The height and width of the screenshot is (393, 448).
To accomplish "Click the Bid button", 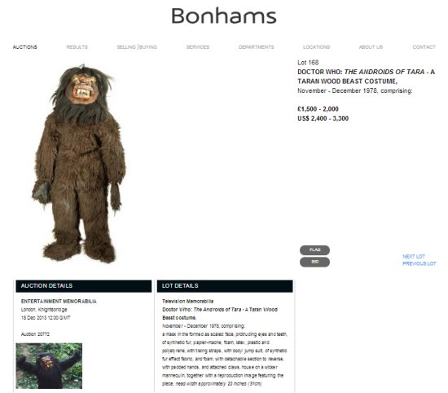I will tap(314, 262).
